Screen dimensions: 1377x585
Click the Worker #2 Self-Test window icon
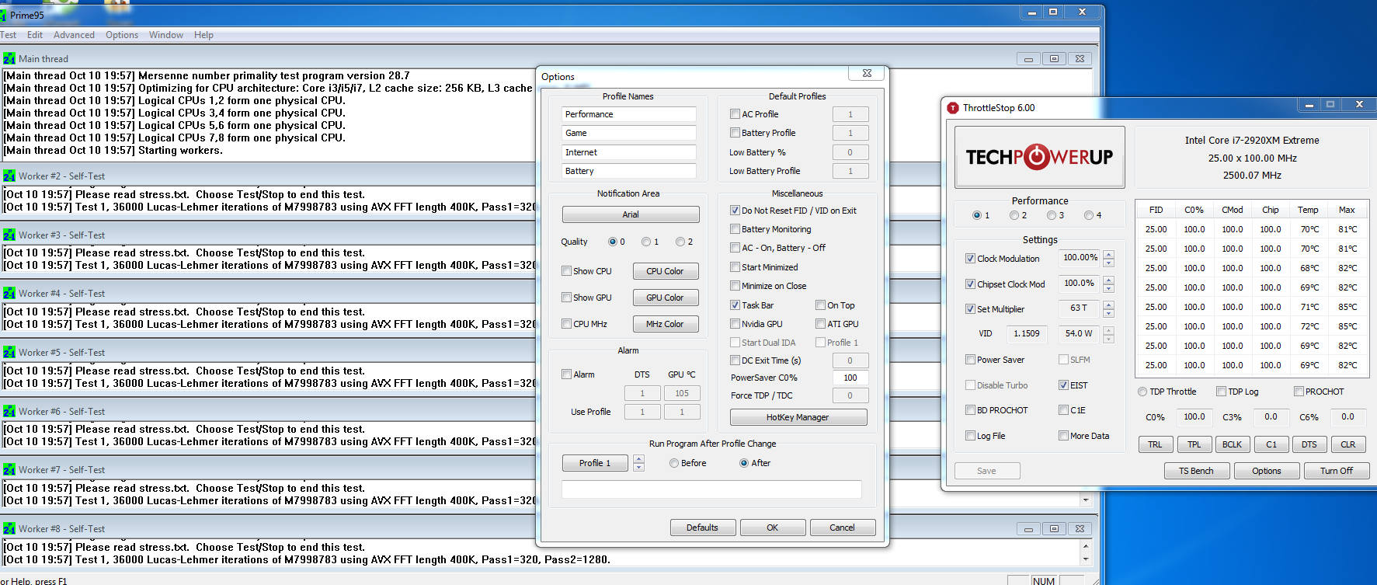click(9, 176)
